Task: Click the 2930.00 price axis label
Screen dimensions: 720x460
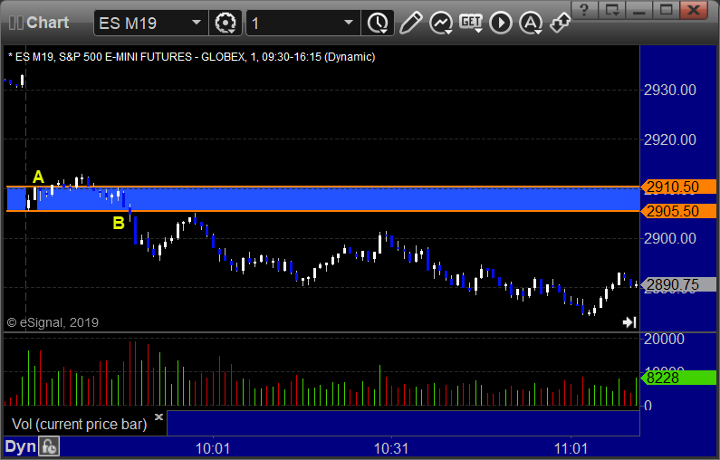Action: [x=670, y=90]
